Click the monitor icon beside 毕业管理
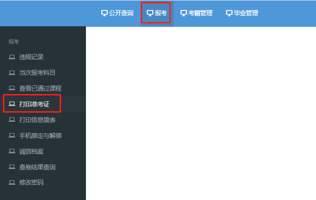 [x=229, y=13]
